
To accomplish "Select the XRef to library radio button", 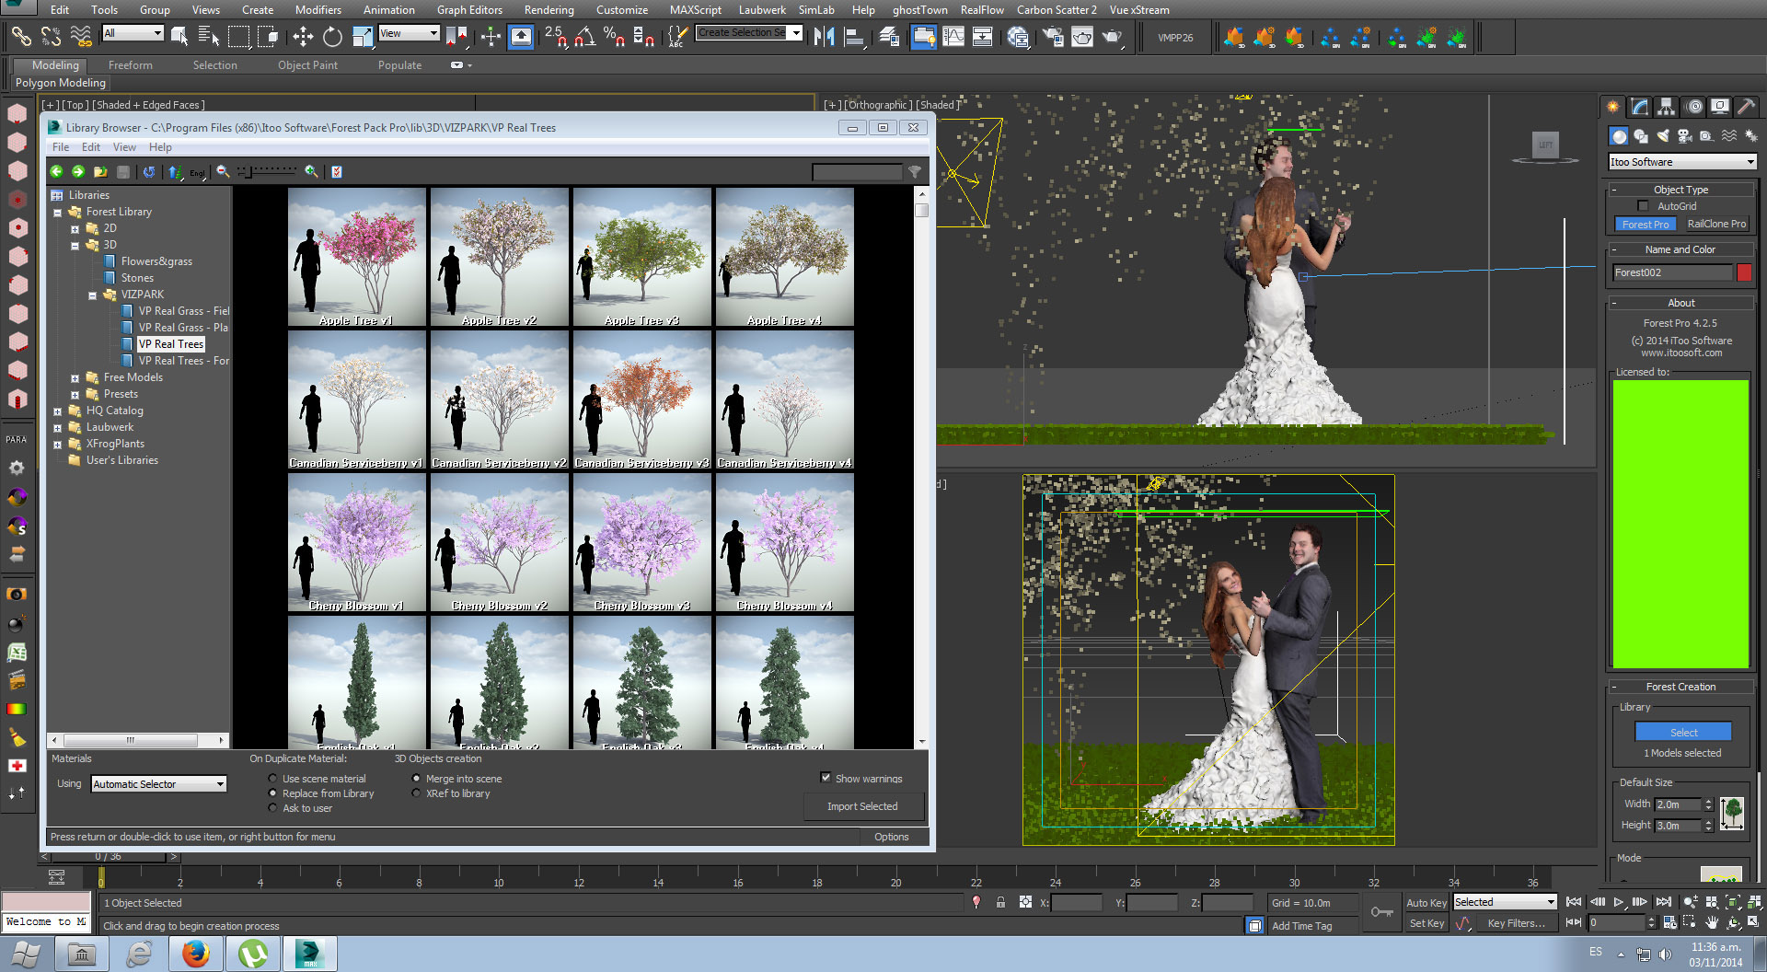I will [x=417, y=793].
